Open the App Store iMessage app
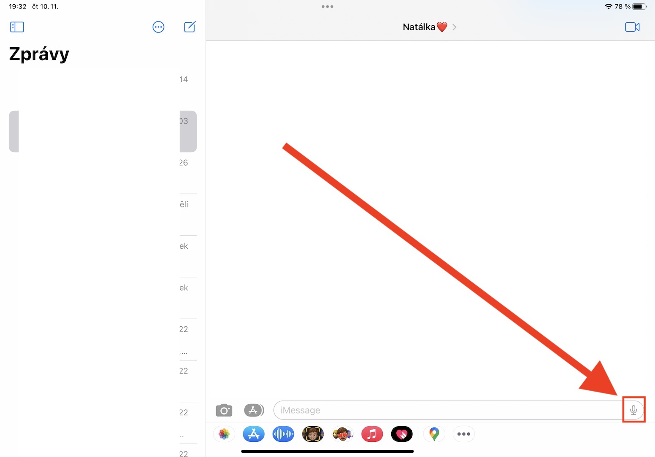655x457 pixels. tap(254, 434)
